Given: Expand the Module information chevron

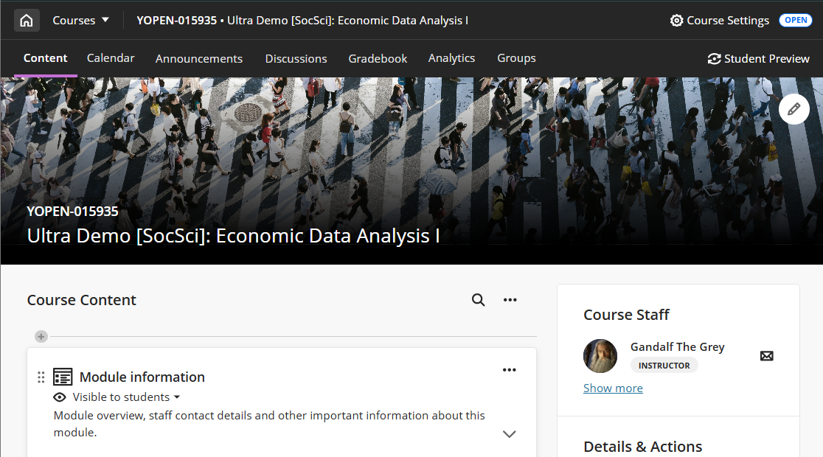Looking at the screenshot, I should (509, 433).
